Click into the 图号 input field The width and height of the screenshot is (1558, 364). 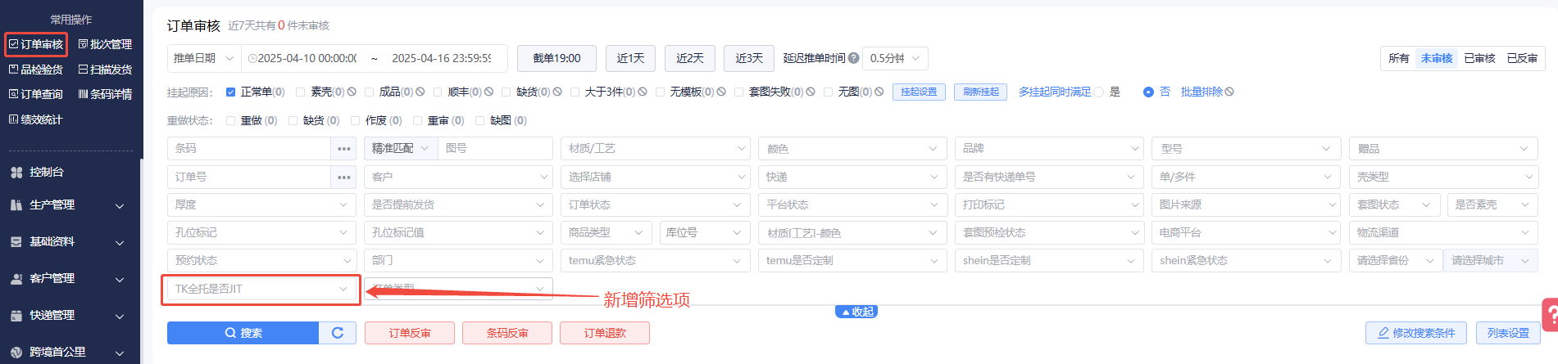[x=495, y=148]
